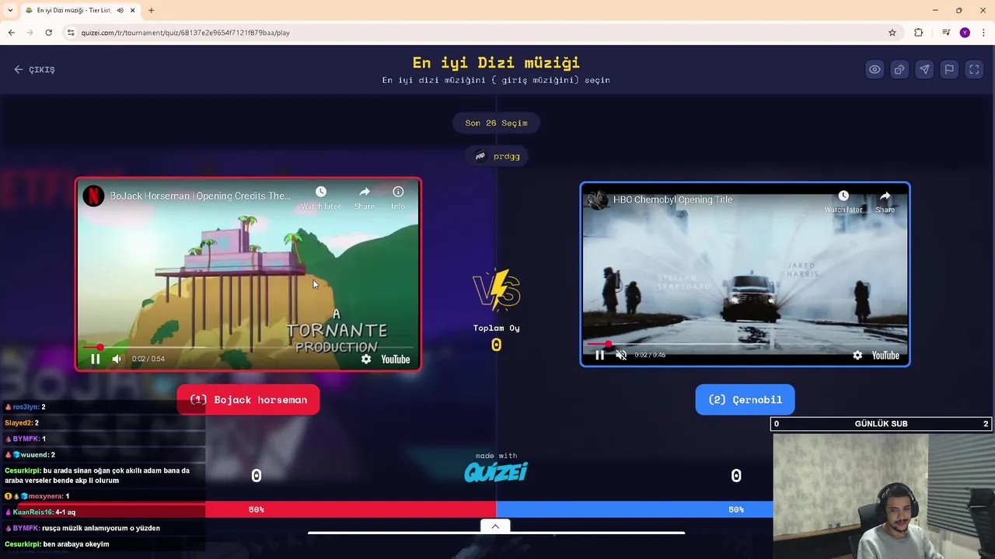Click YouTube logo on BoJack video
The width and height of the screenshot is (995, 559).
pyautogui.click(x=395, y=359)
